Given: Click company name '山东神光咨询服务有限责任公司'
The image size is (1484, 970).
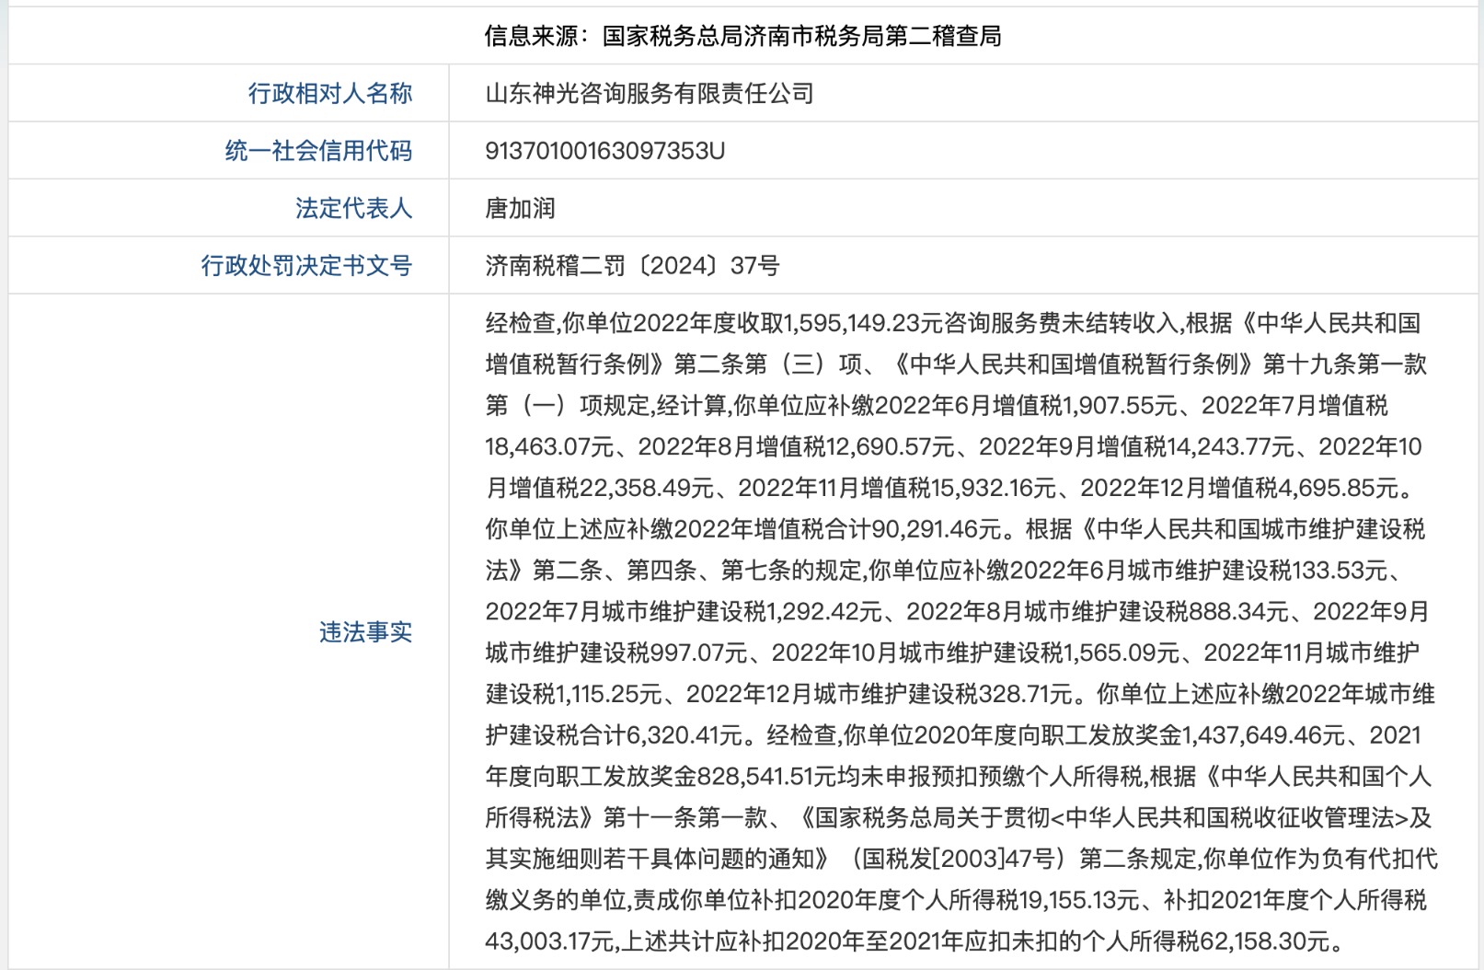Looking at the screenshot, I should click(x=650, y=93).
